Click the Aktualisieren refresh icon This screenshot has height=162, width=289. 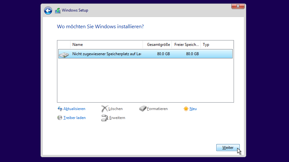point(60,109)
